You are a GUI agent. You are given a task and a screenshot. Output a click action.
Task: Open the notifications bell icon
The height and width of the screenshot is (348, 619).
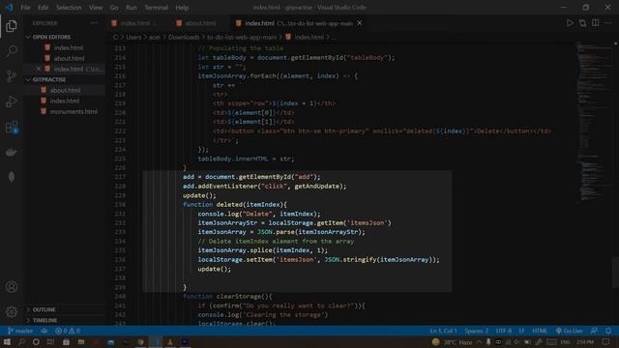pyautogui.click(x=608, y=331)
